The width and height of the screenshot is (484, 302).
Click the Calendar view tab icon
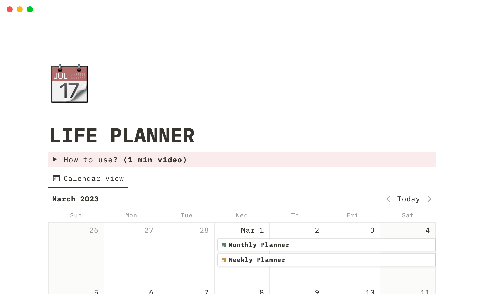[56, 178]
